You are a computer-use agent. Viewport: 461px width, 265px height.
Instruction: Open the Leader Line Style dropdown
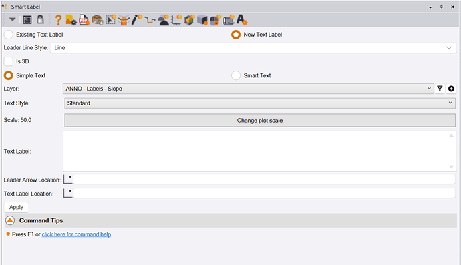(x=253, y=48)
